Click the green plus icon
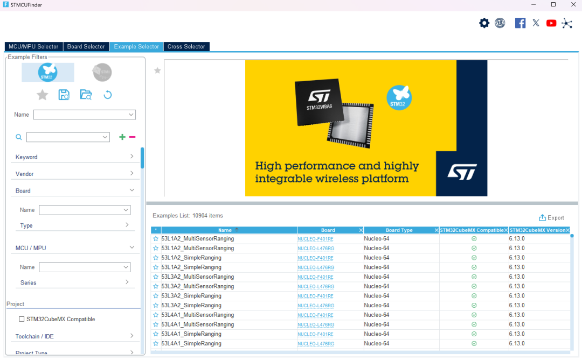 (x=122, y=137)
